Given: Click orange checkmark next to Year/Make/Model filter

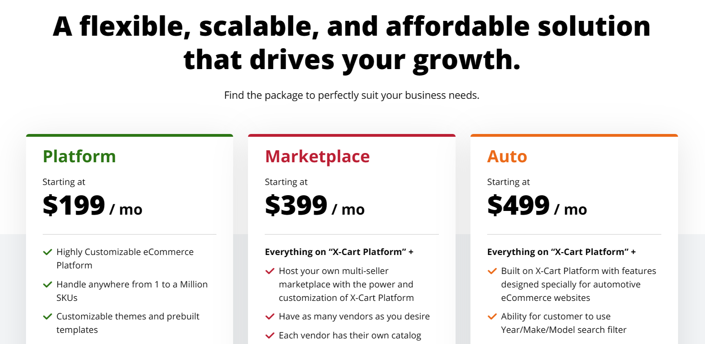Looking at the screenshot, I should 492,317.
